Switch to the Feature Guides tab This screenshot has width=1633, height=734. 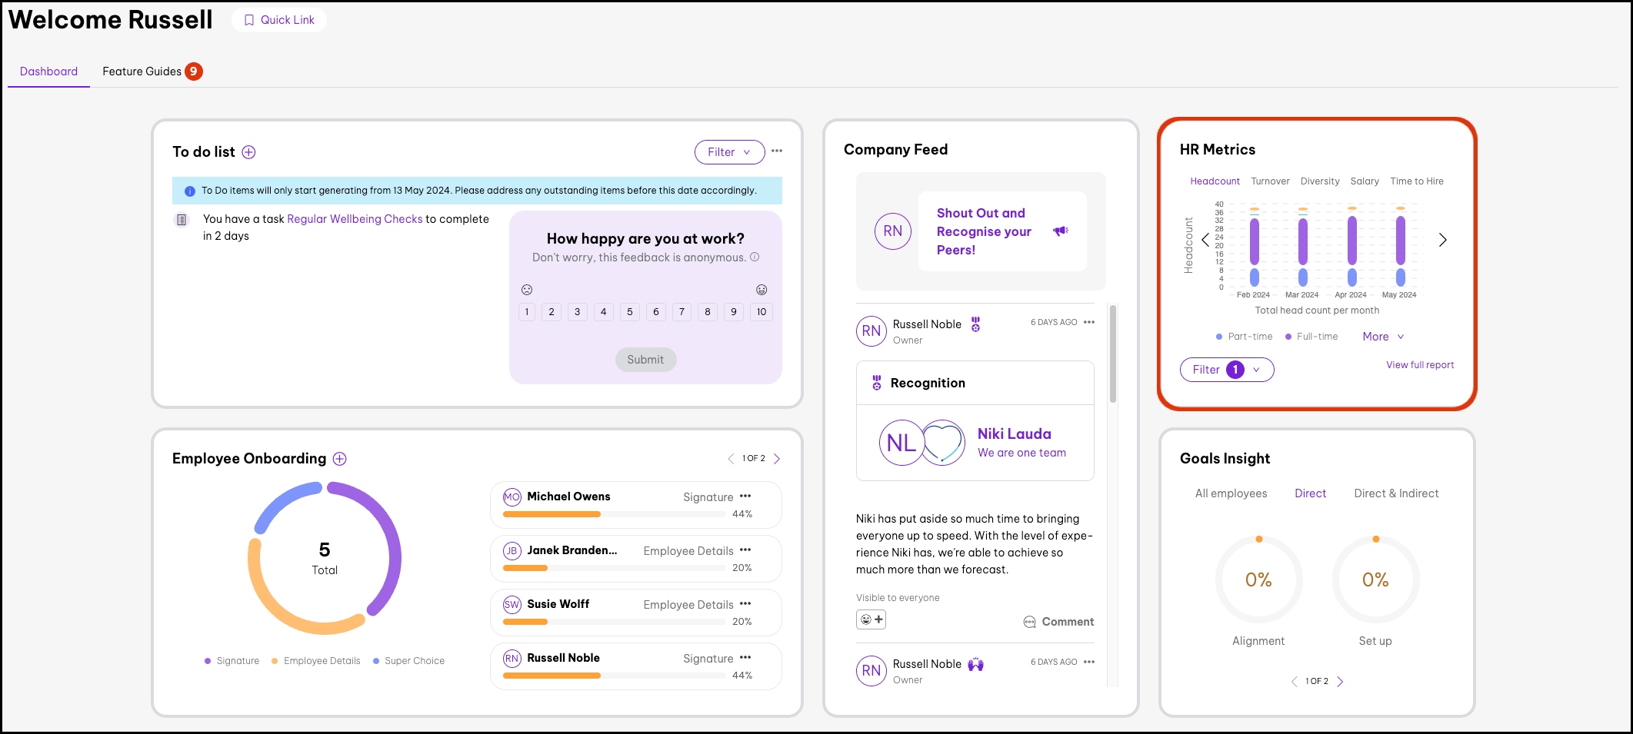coord(142,71)
